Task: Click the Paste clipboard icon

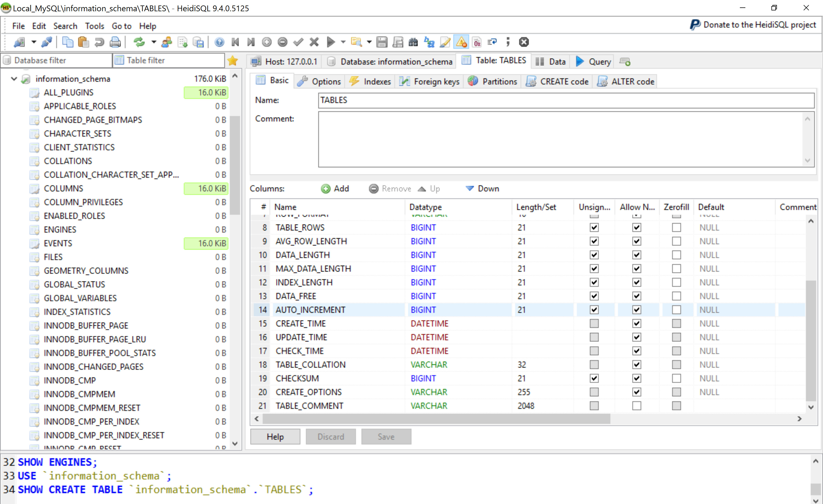Action: click(83, 42)
